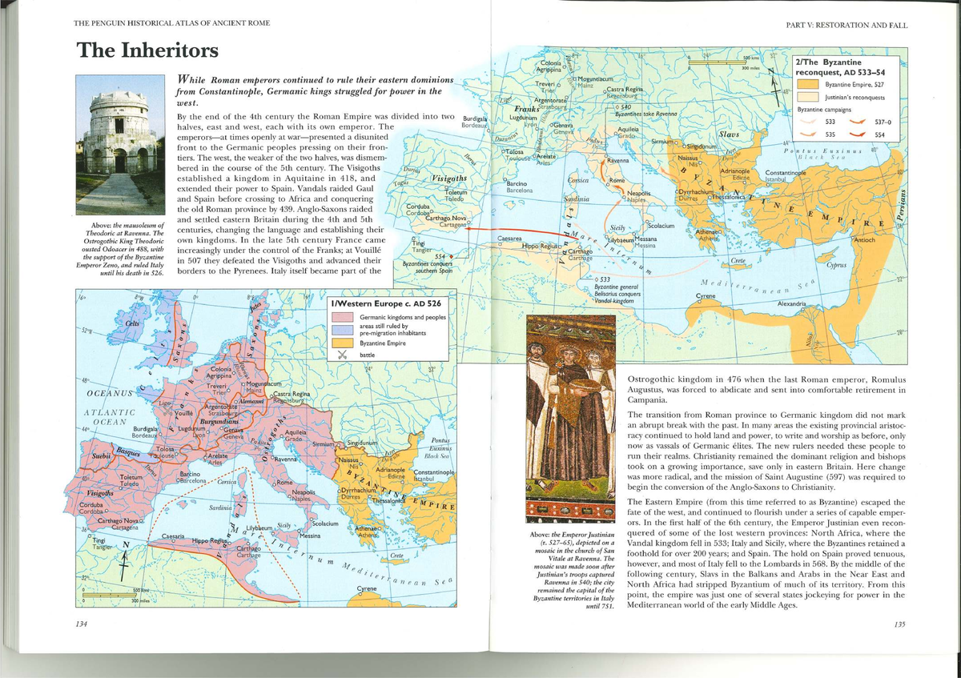Click the '1/Western Europe c. AD 526' legend title
The height and width of the screenshot is (678, 961).
coord(387,304)
